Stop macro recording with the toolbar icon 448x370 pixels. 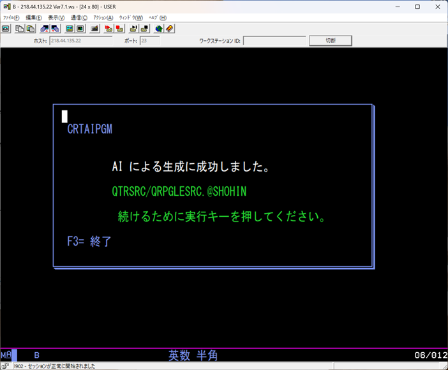click(x=120, y=29)
